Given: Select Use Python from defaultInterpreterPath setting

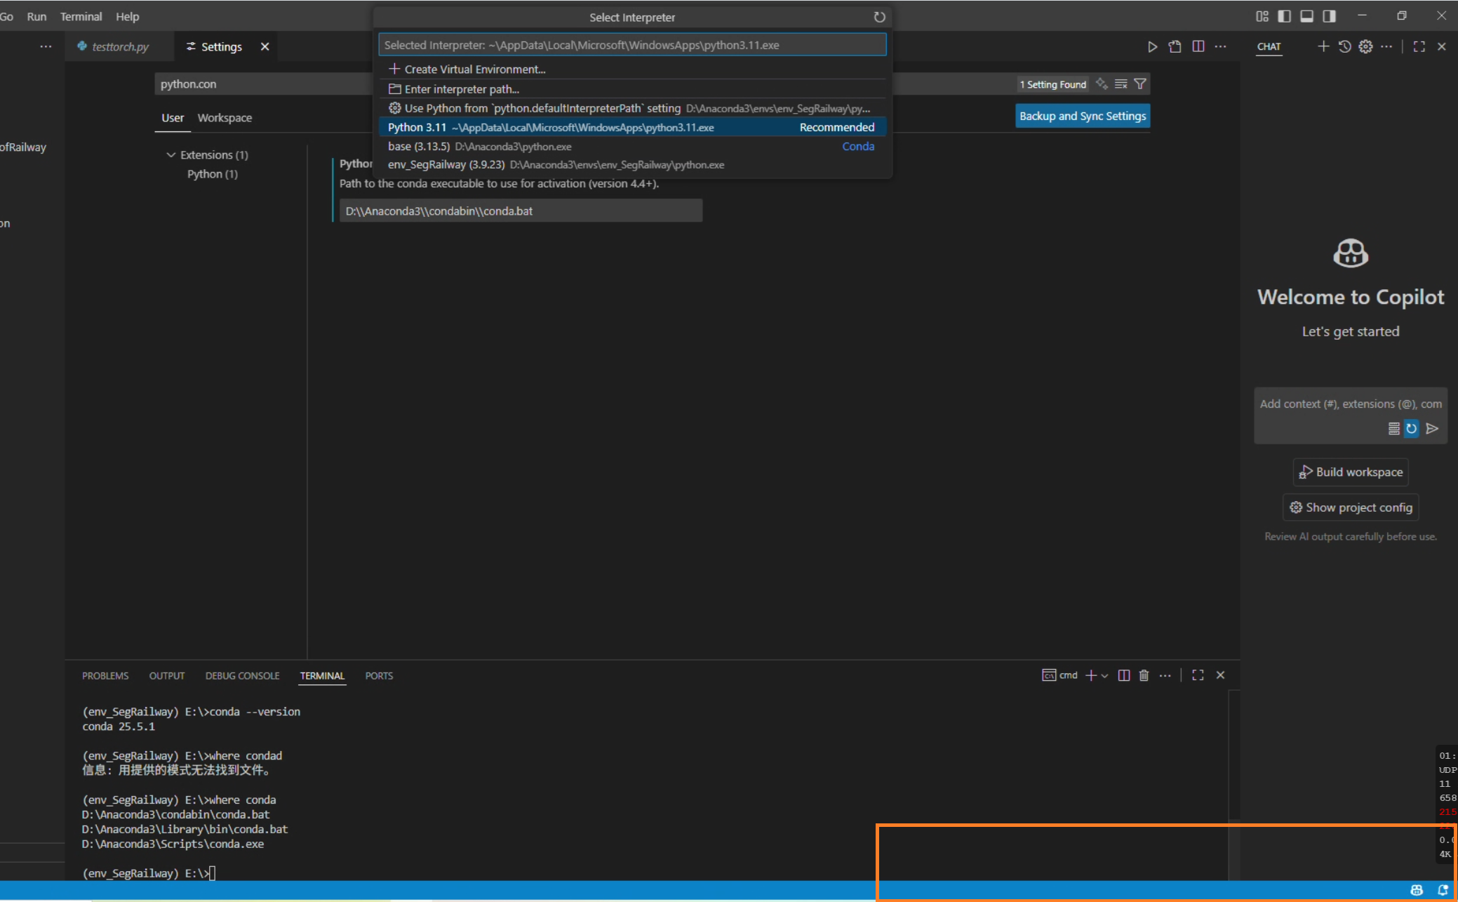Looking at the screenshot, I should (632, 108).
